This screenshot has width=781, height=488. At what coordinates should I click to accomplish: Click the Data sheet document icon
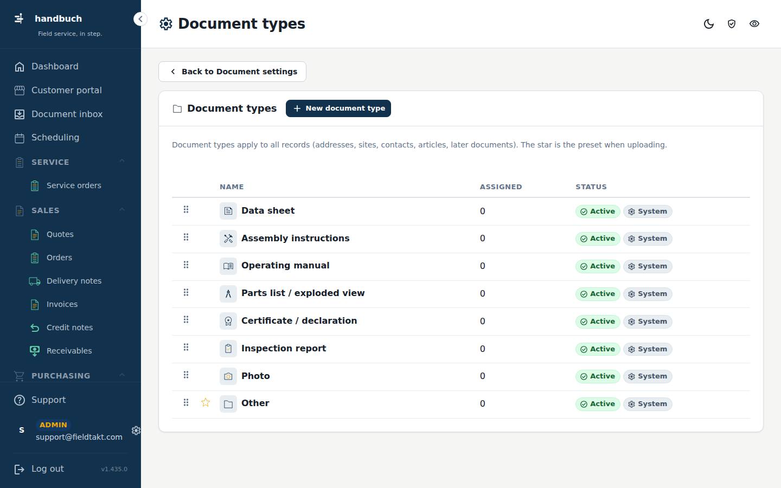tap(228, 211)
